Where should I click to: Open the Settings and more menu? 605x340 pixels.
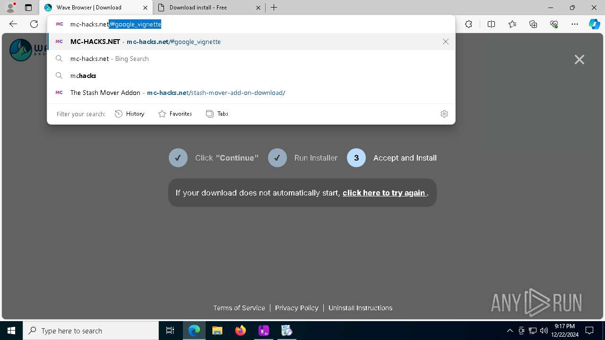(575, 24)
